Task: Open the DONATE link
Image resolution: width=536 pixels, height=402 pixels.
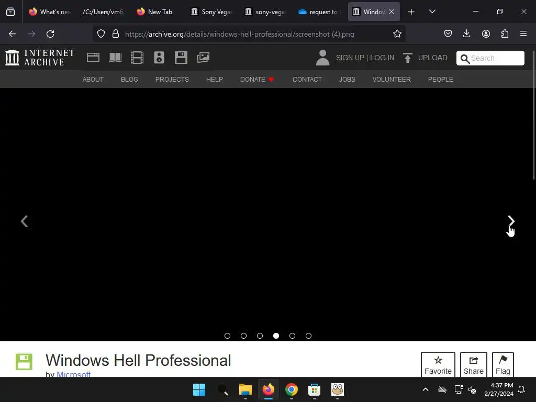Action: click(257, 80)
